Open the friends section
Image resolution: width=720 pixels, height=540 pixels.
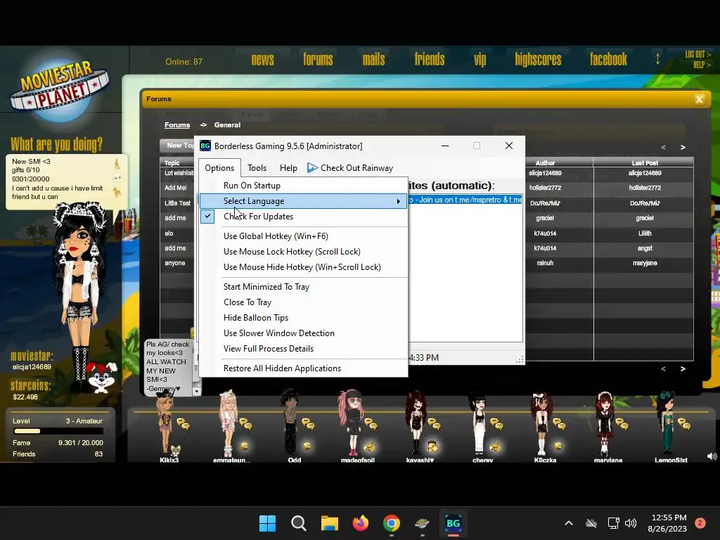[x=430, y=60]
